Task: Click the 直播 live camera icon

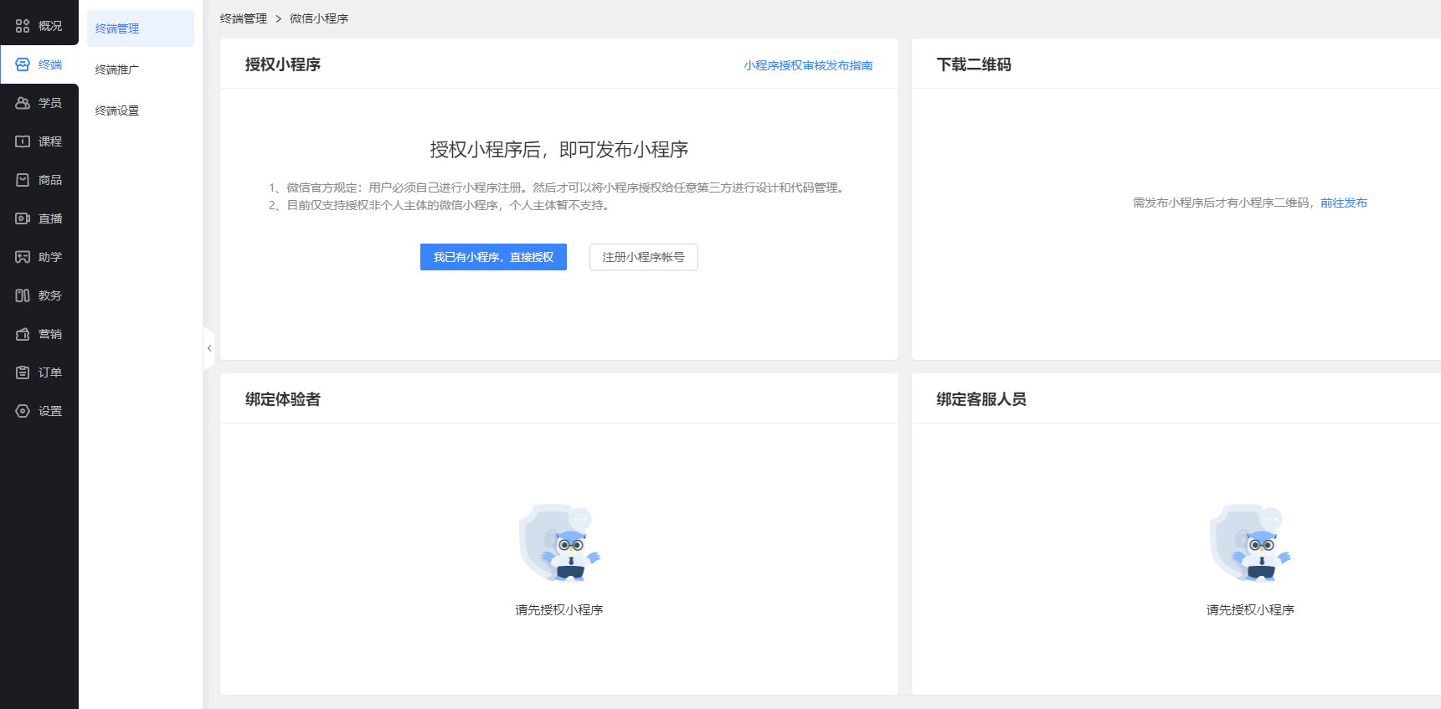Action: point(23,218)
